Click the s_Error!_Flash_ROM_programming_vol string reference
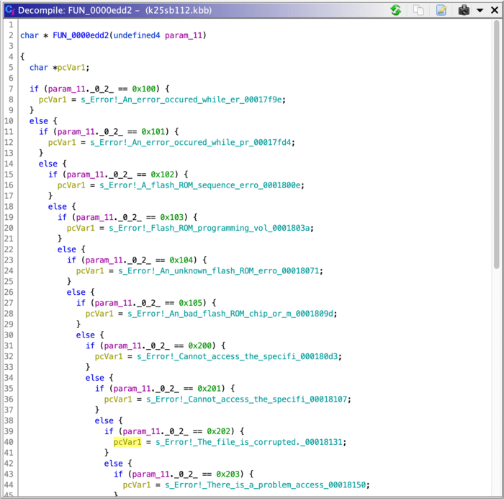Screen dimensions: 504x499 (210, 228)
